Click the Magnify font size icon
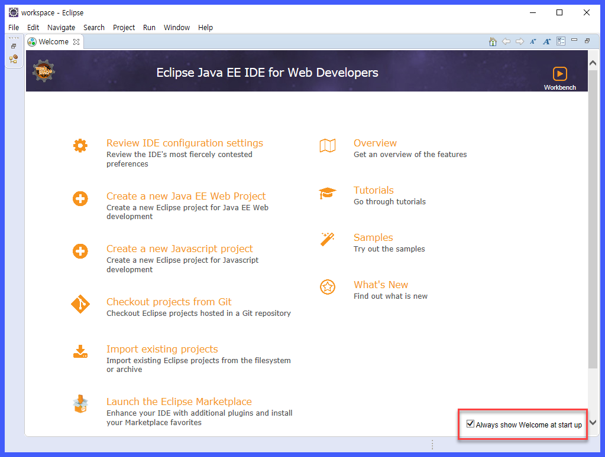This screenshot has width=605, height=457. click(x=546, y=41)
